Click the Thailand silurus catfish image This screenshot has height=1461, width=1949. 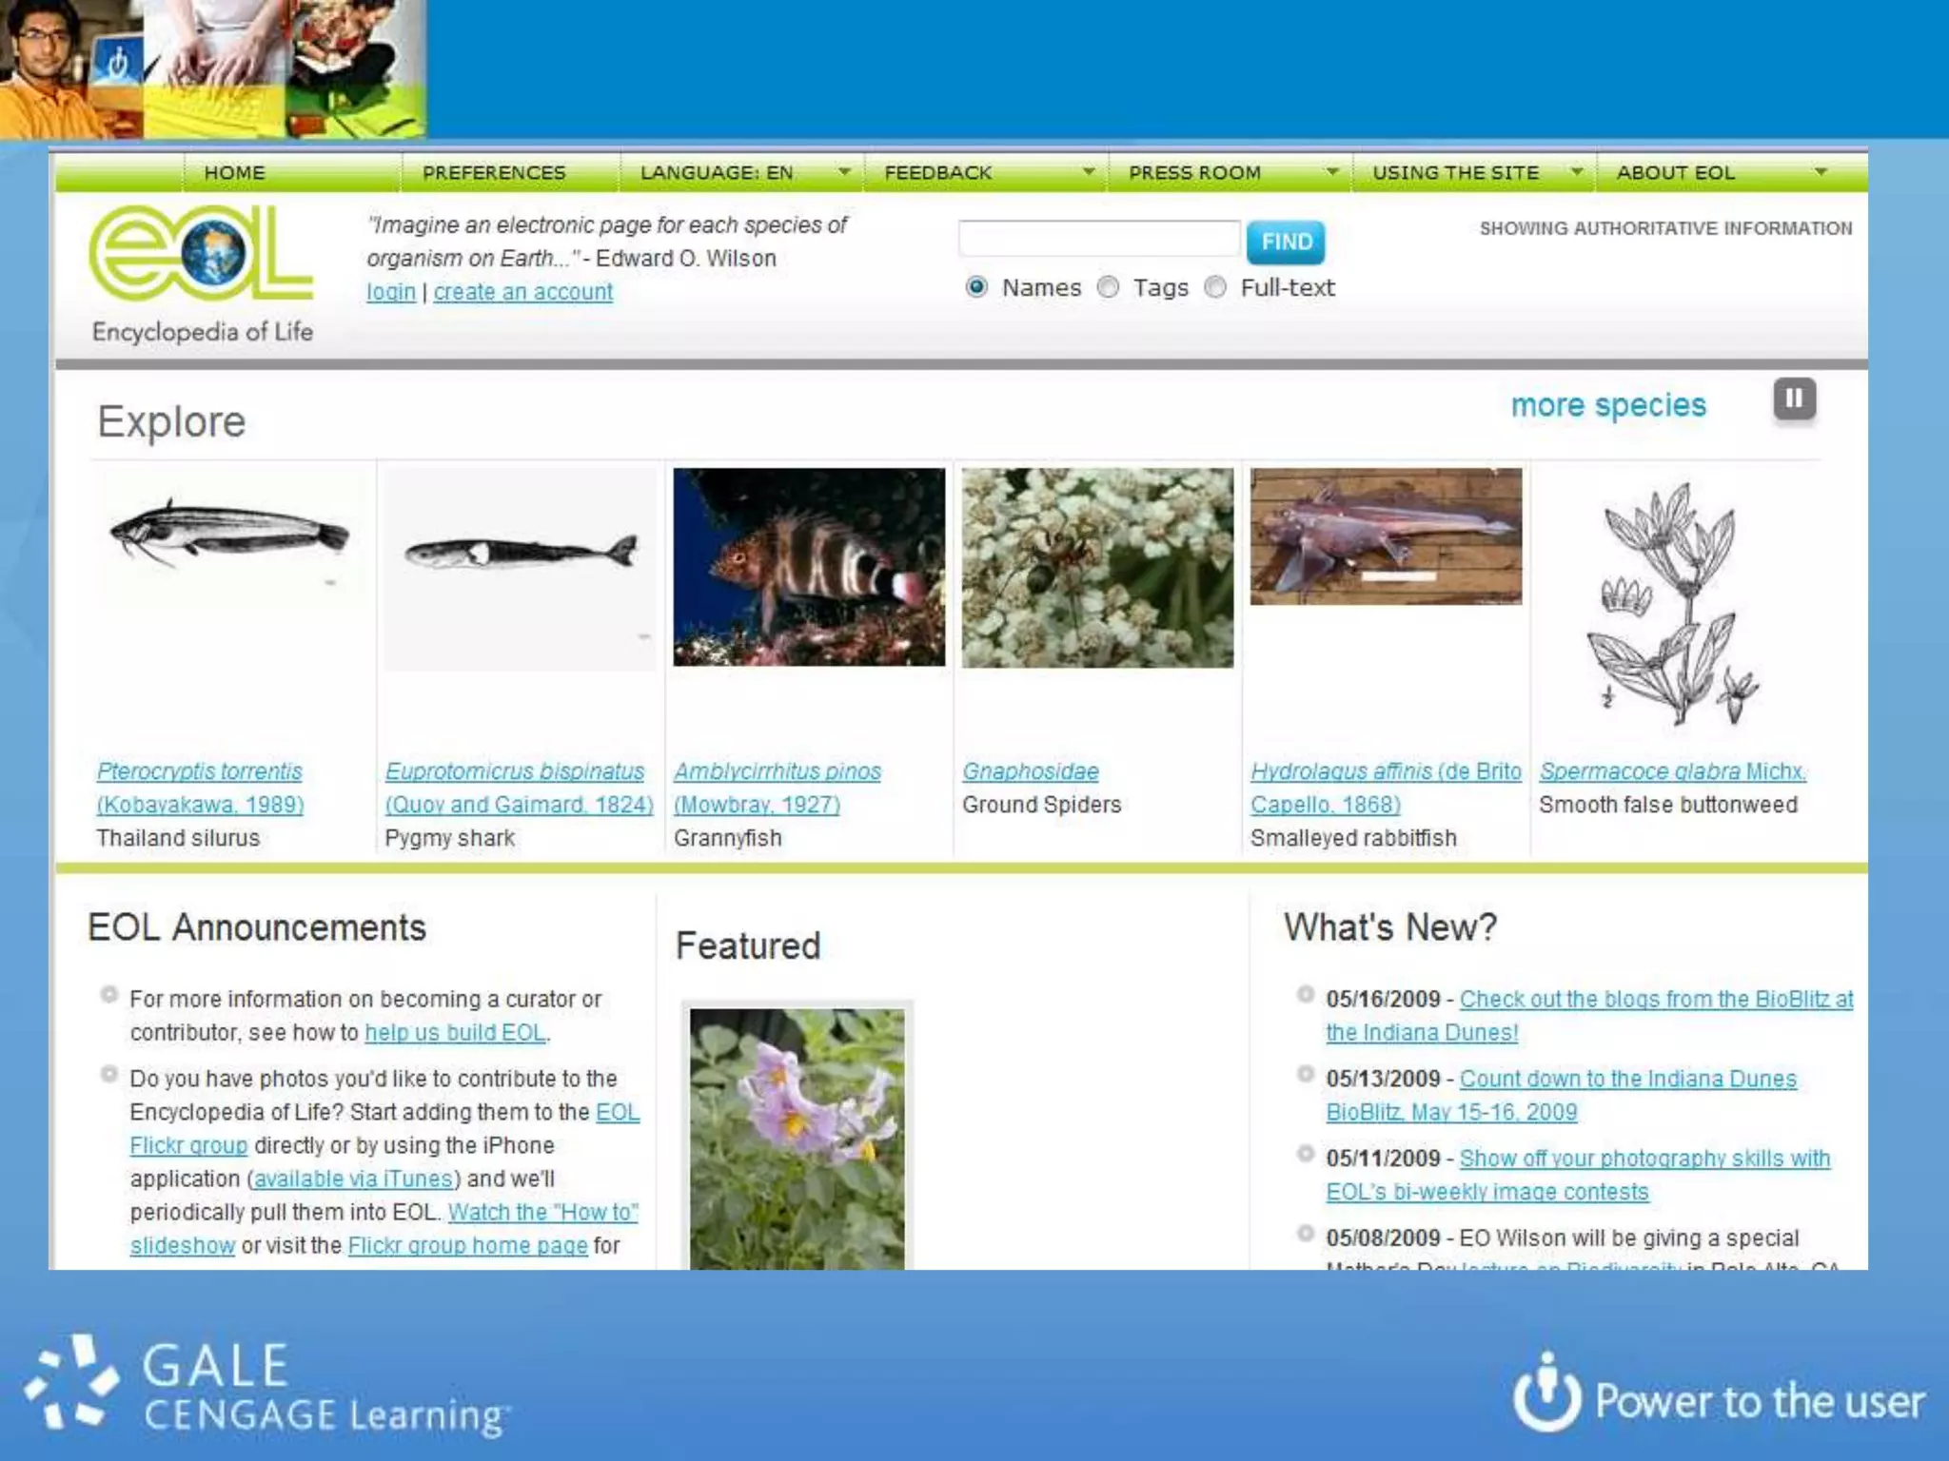click(229, 536)
